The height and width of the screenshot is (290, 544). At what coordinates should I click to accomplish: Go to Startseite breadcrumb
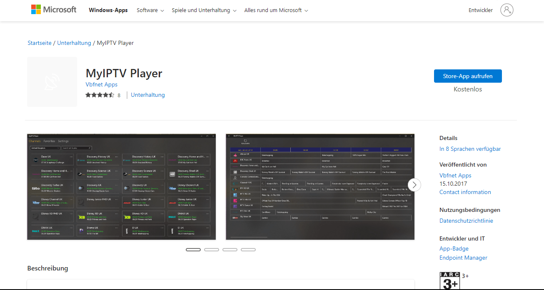[x=40, y=43]
